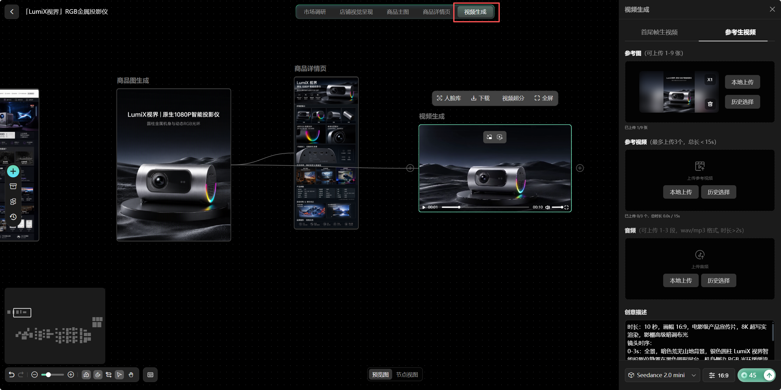Click 历史选择 for reference image
The height and width of the screenshot is (390, 781).
coord(742,102)
